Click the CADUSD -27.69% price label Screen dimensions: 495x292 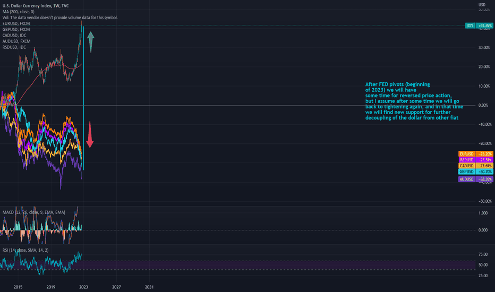click(x=475, y=166)
